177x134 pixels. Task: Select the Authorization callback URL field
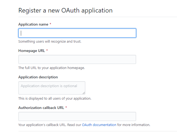coord(77,116)
